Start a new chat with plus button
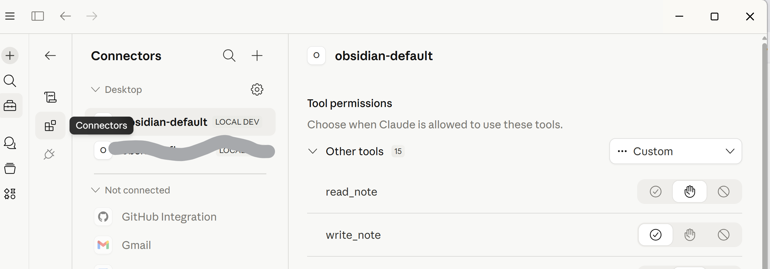Viewport: 770px width, 269px height. pyautogui.click(x=10, y=56)
